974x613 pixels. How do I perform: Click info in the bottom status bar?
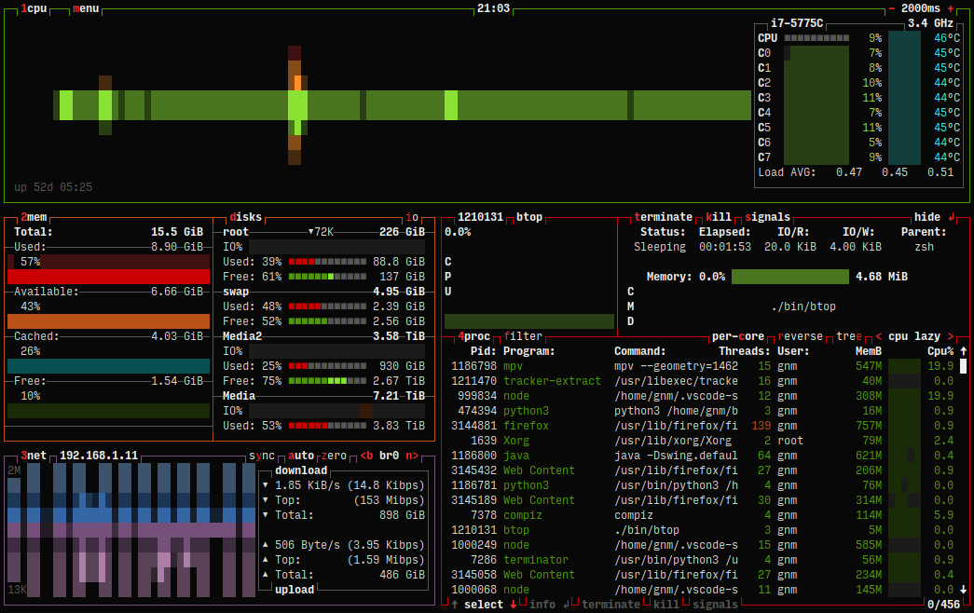(543, 604)
